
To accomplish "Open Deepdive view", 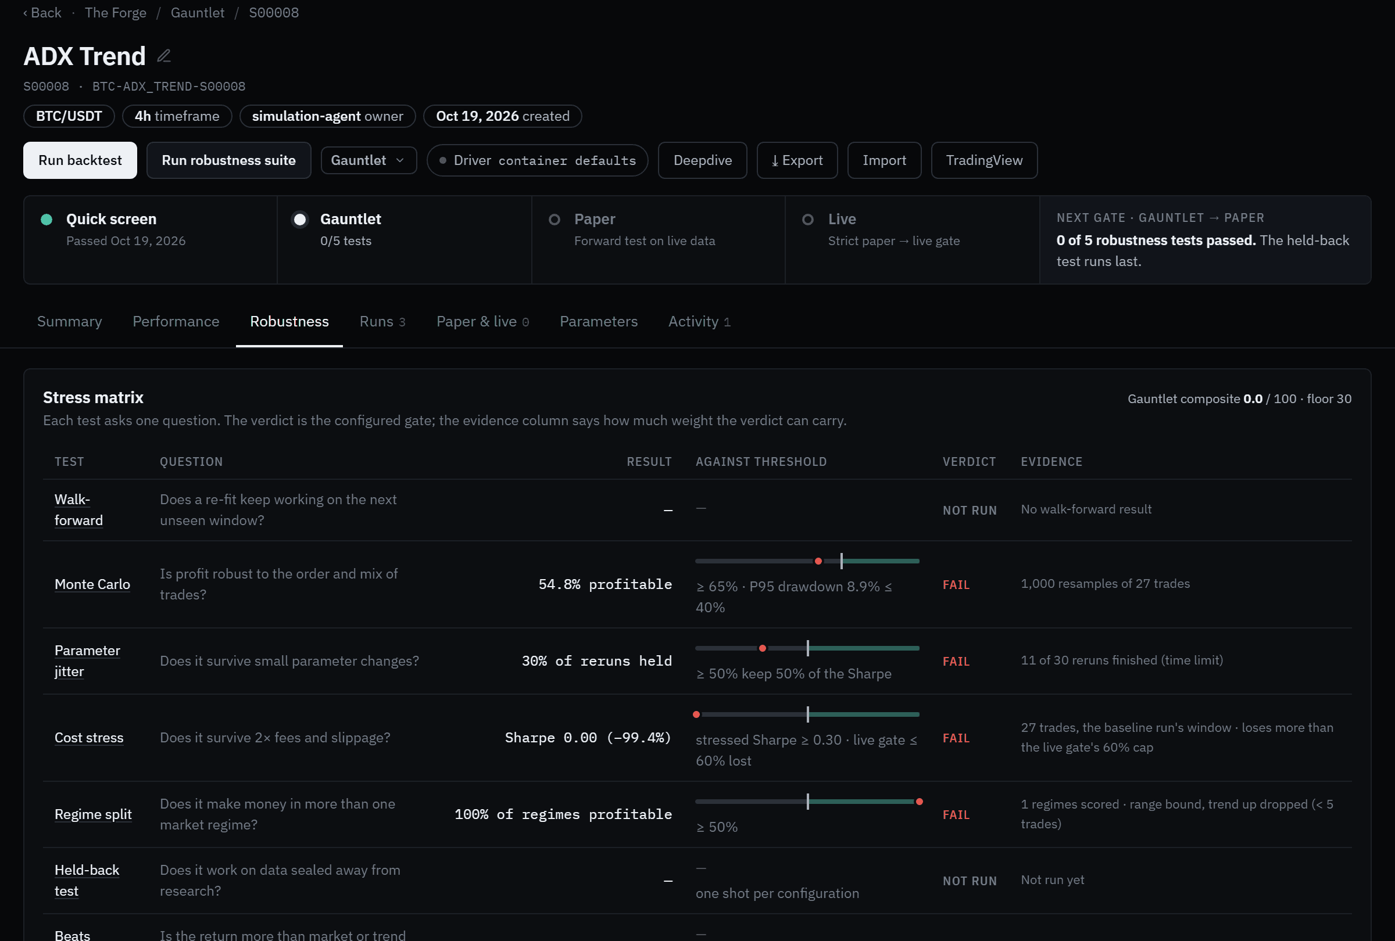I will (702, 160).
